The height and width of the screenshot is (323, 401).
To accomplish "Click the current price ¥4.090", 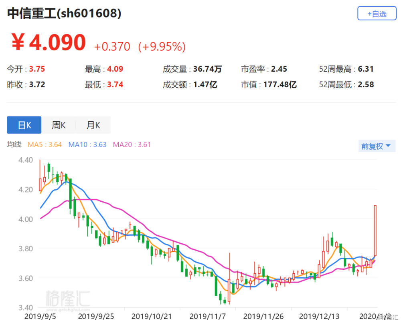I will [x=49, y=42].
